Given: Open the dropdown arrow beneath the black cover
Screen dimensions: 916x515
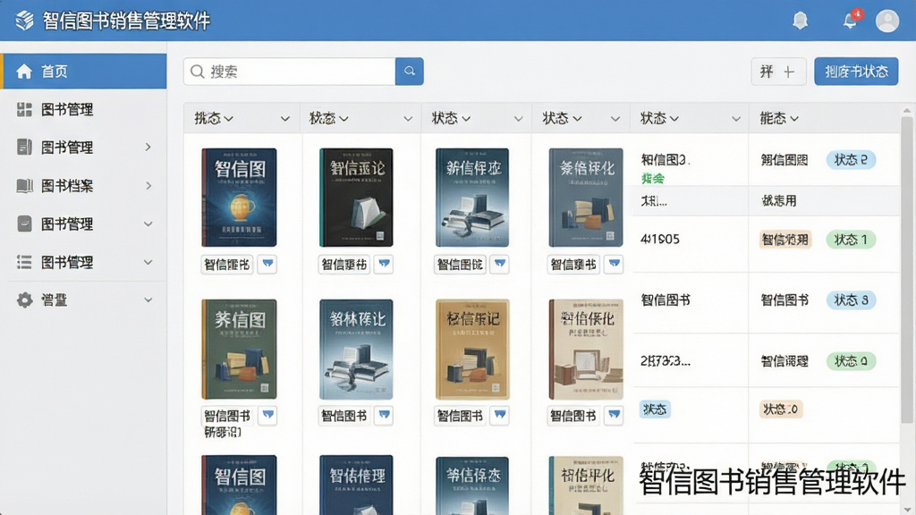Looking at the screenshot, I should pyautogui.click(x=384, y=264).
